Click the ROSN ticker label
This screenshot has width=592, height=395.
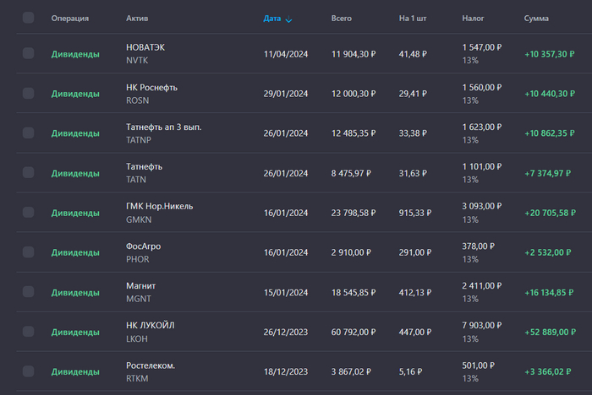click(137, 100)
